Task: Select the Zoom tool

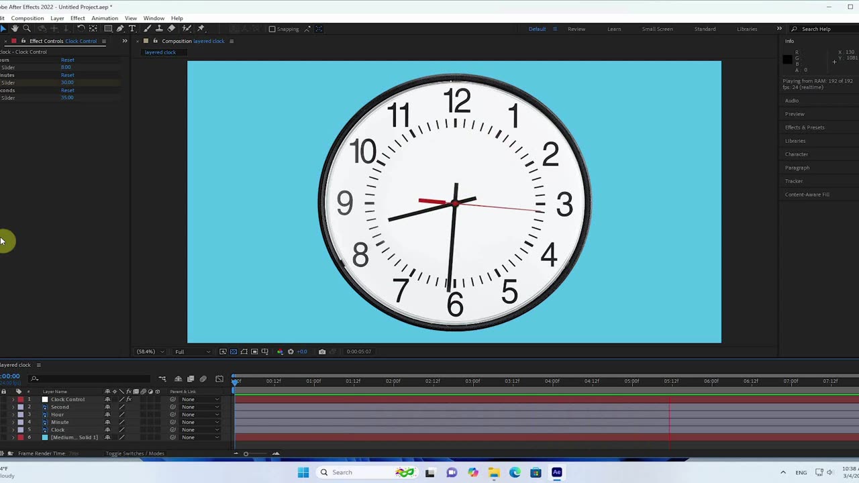Action: point(27,29)
